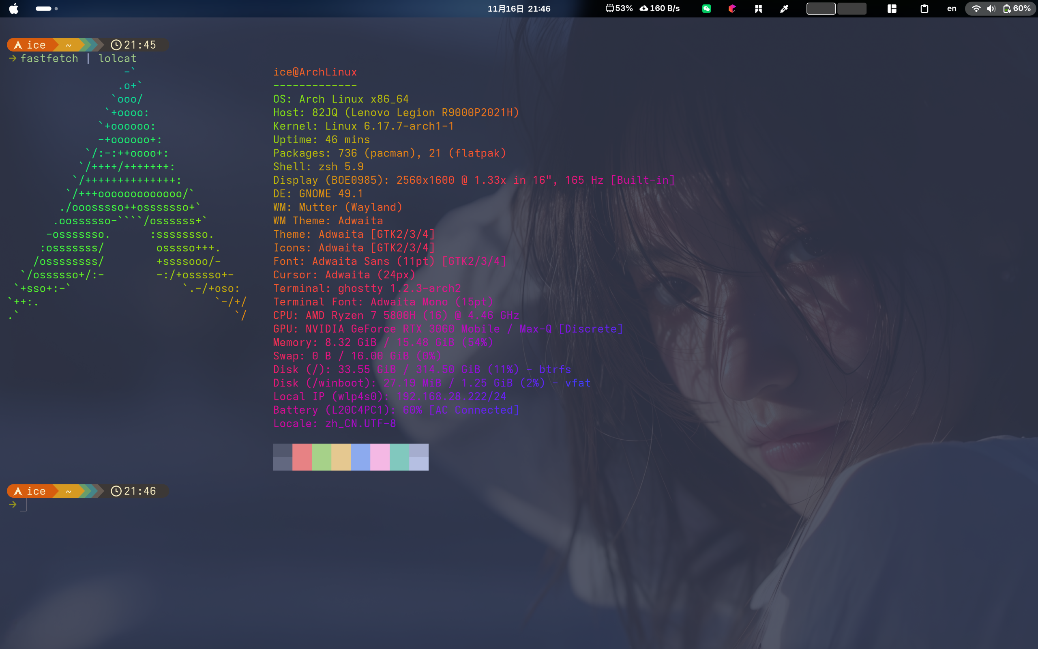This screenshot has height=649, width=1038.
Task: Click the 'Theme: Adwaita [GTK2/3/4]' line
Action: point(354,234)
